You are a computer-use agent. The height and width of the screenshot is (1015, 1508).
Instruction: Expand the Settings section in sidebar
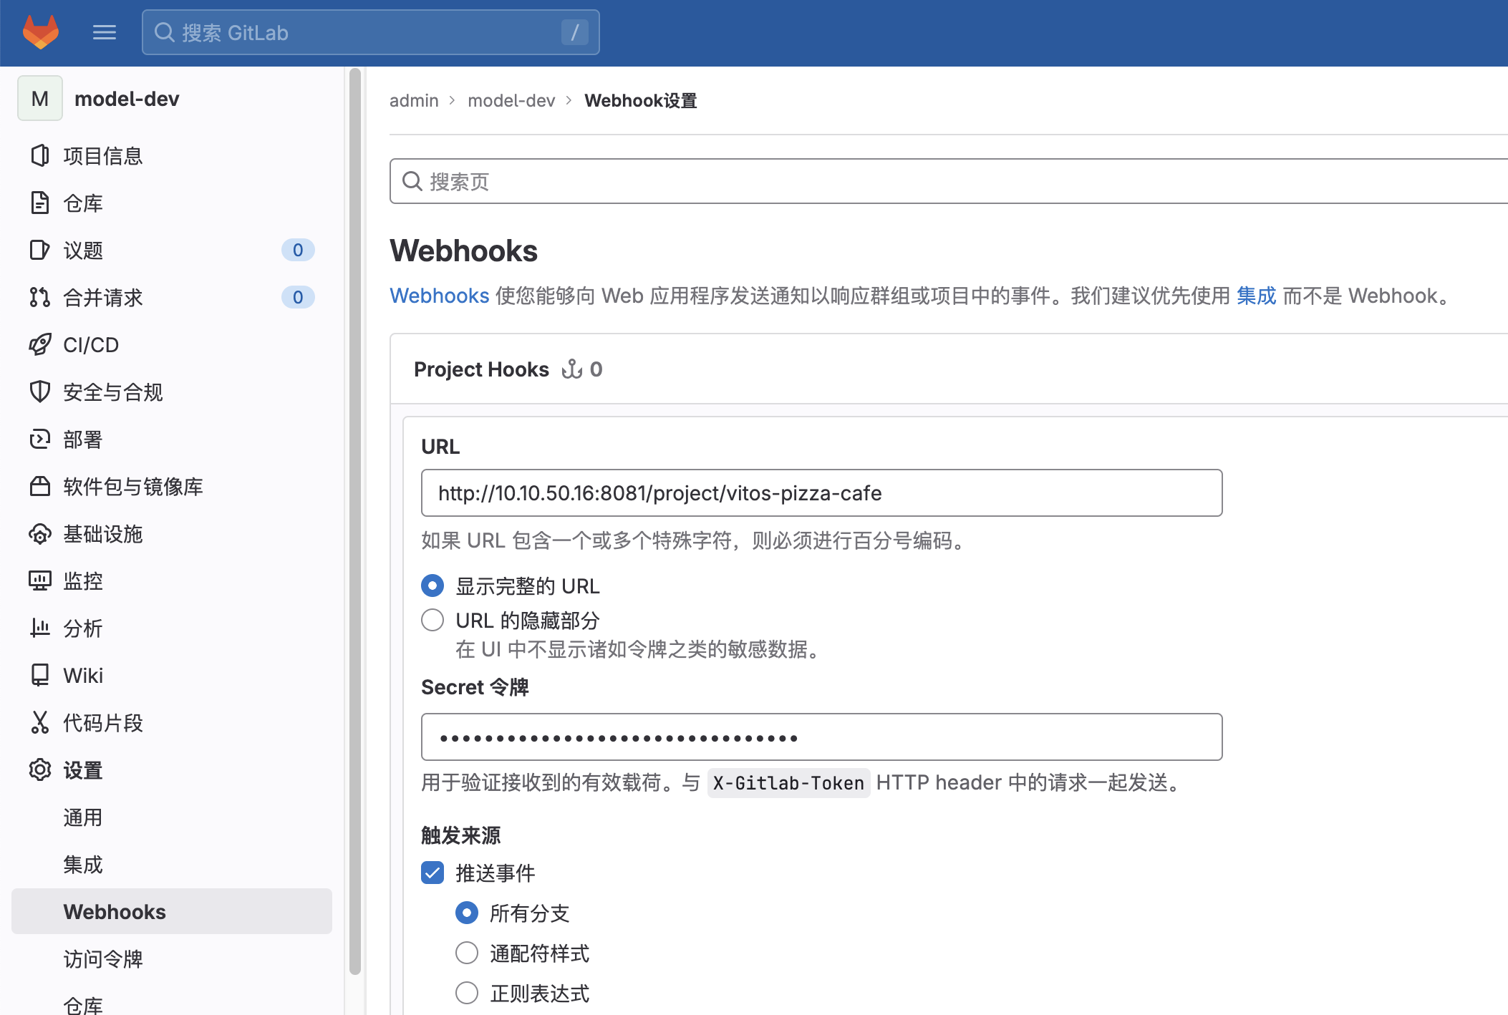(x=82, y=770)
